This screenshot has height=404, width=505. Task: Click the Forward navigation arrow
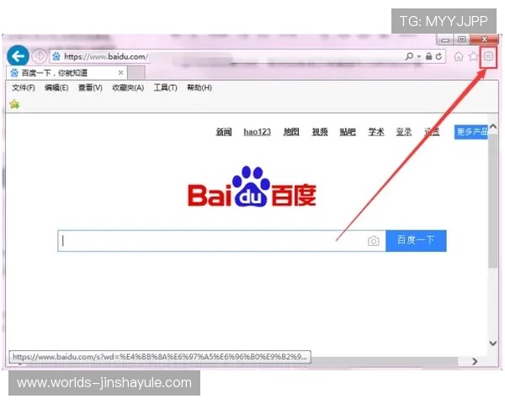(x=40, y=56)
